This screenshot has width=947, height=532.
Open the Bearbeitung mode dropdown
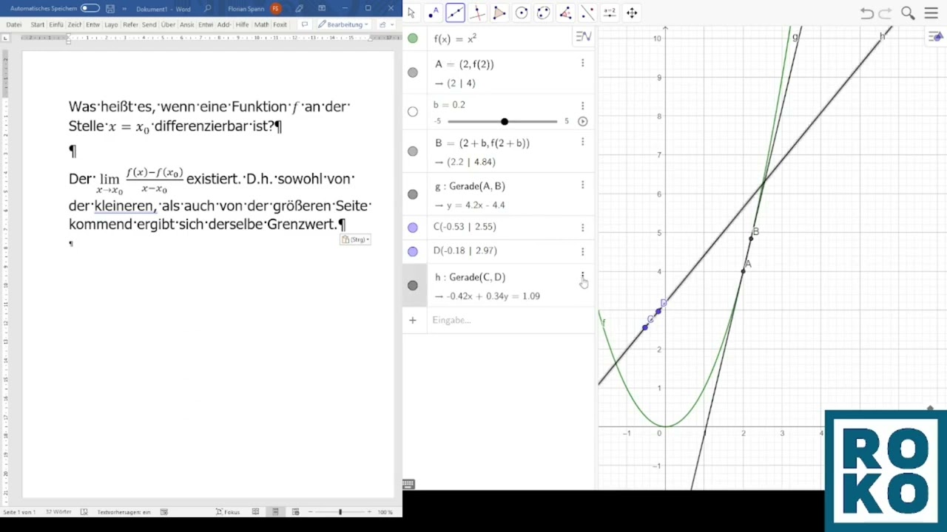pos(343,24)
